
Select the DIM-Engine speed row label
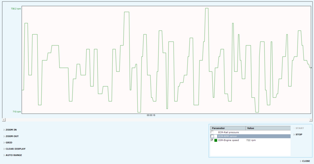point(228,140)
